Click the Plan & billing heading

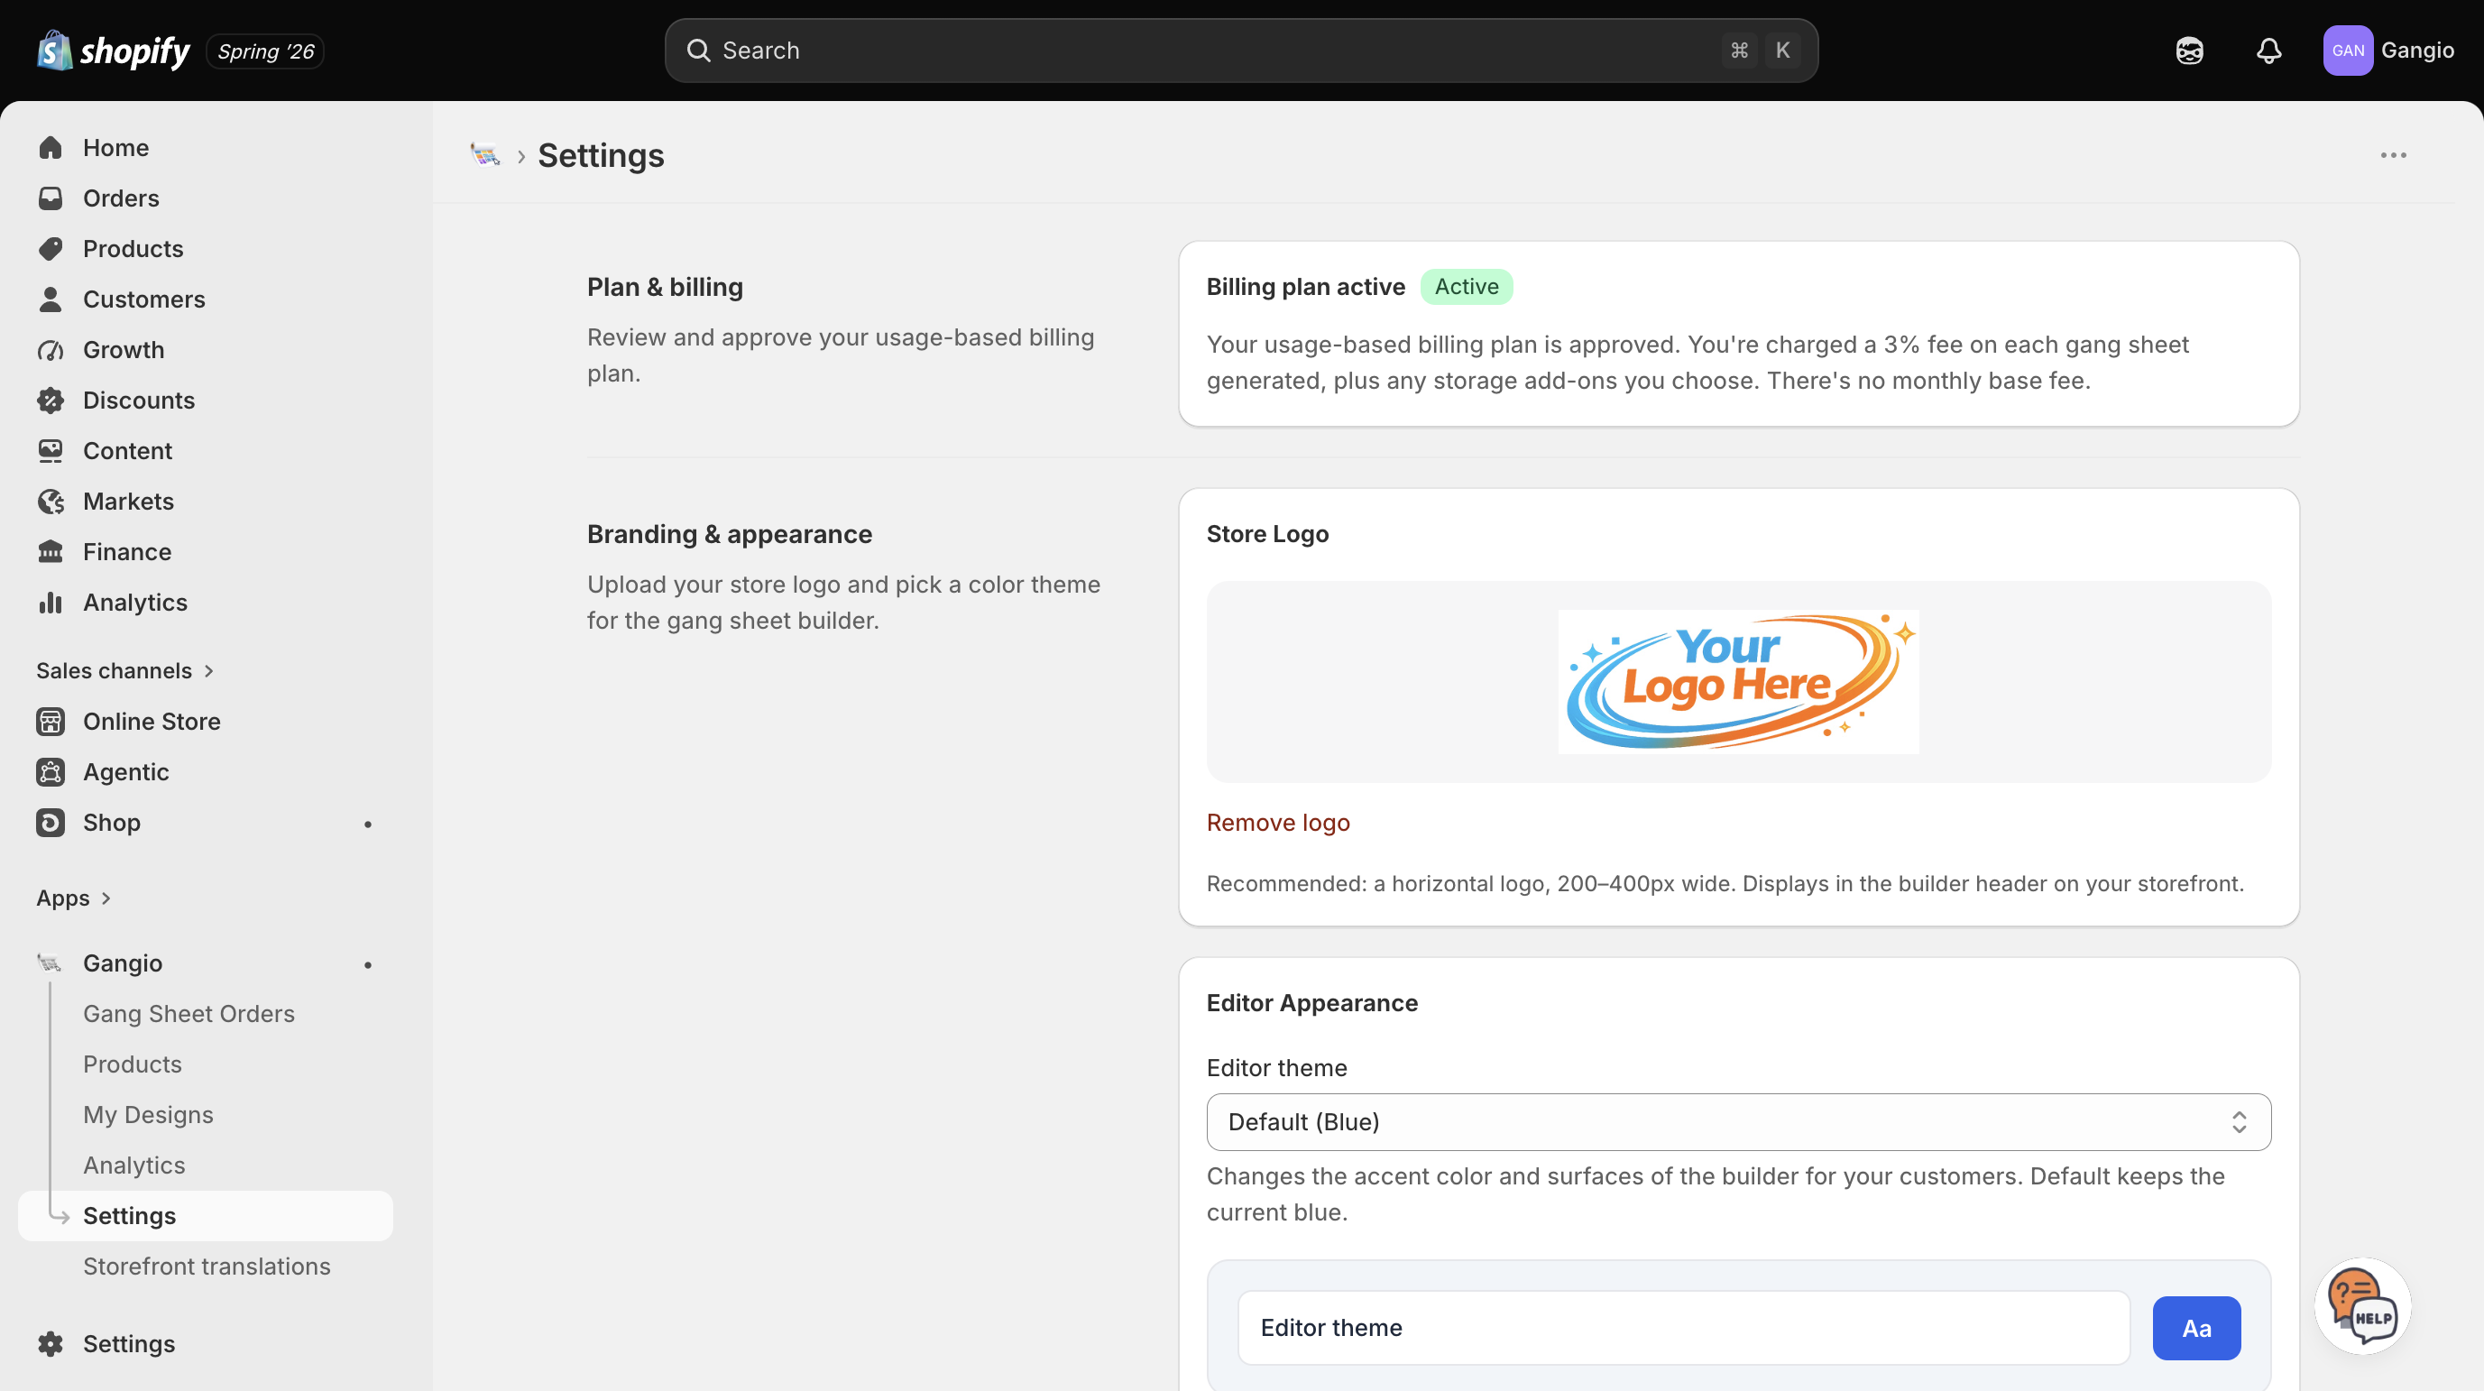665,288
